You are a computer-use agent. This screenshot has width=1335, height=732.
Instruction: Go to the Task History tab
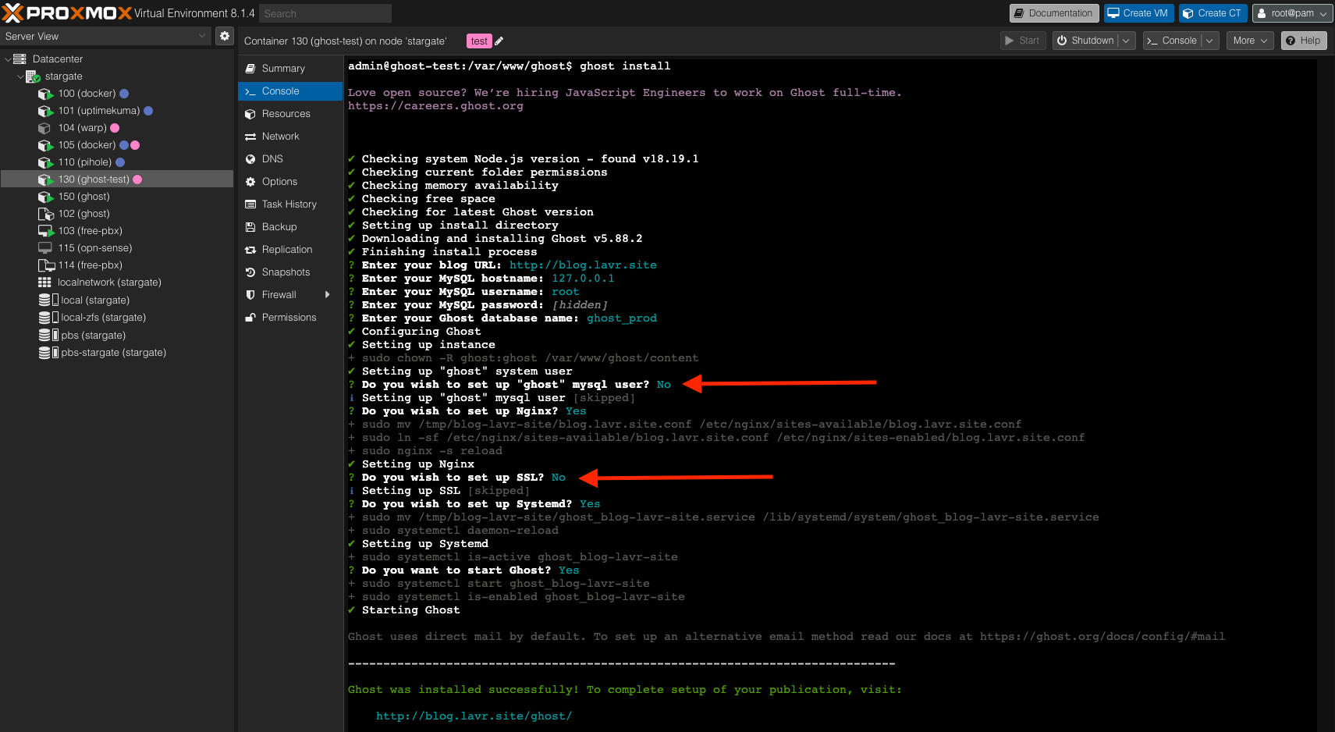click(x=289, y=204)
